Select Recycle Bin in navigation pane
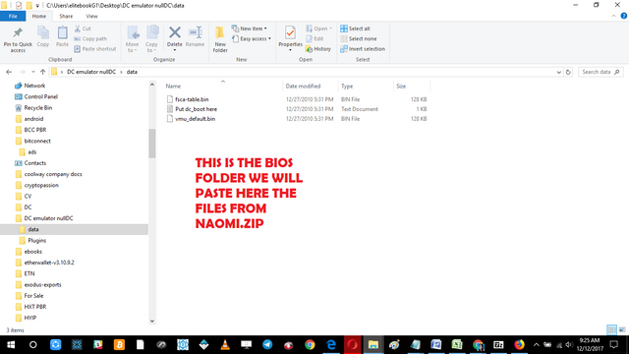This screenshot has width=629, height=354. tap(38, 107)
